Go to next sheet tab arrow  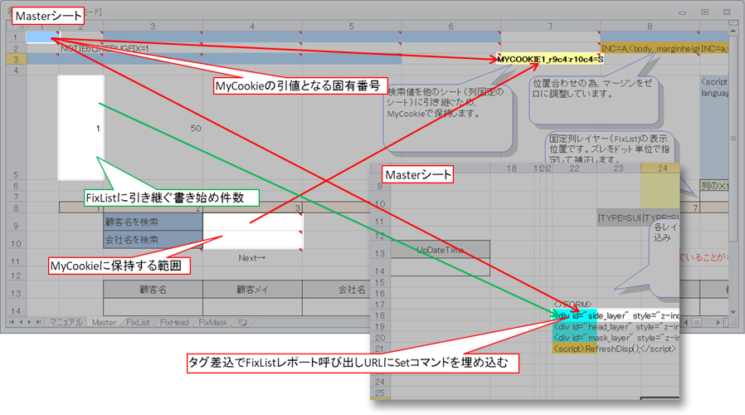(x=30, y=322)
